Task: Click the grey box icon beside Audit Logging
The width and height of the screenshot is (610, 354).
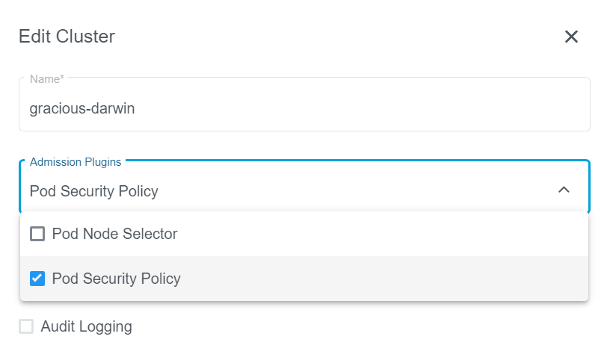Action: pos(26,326)
